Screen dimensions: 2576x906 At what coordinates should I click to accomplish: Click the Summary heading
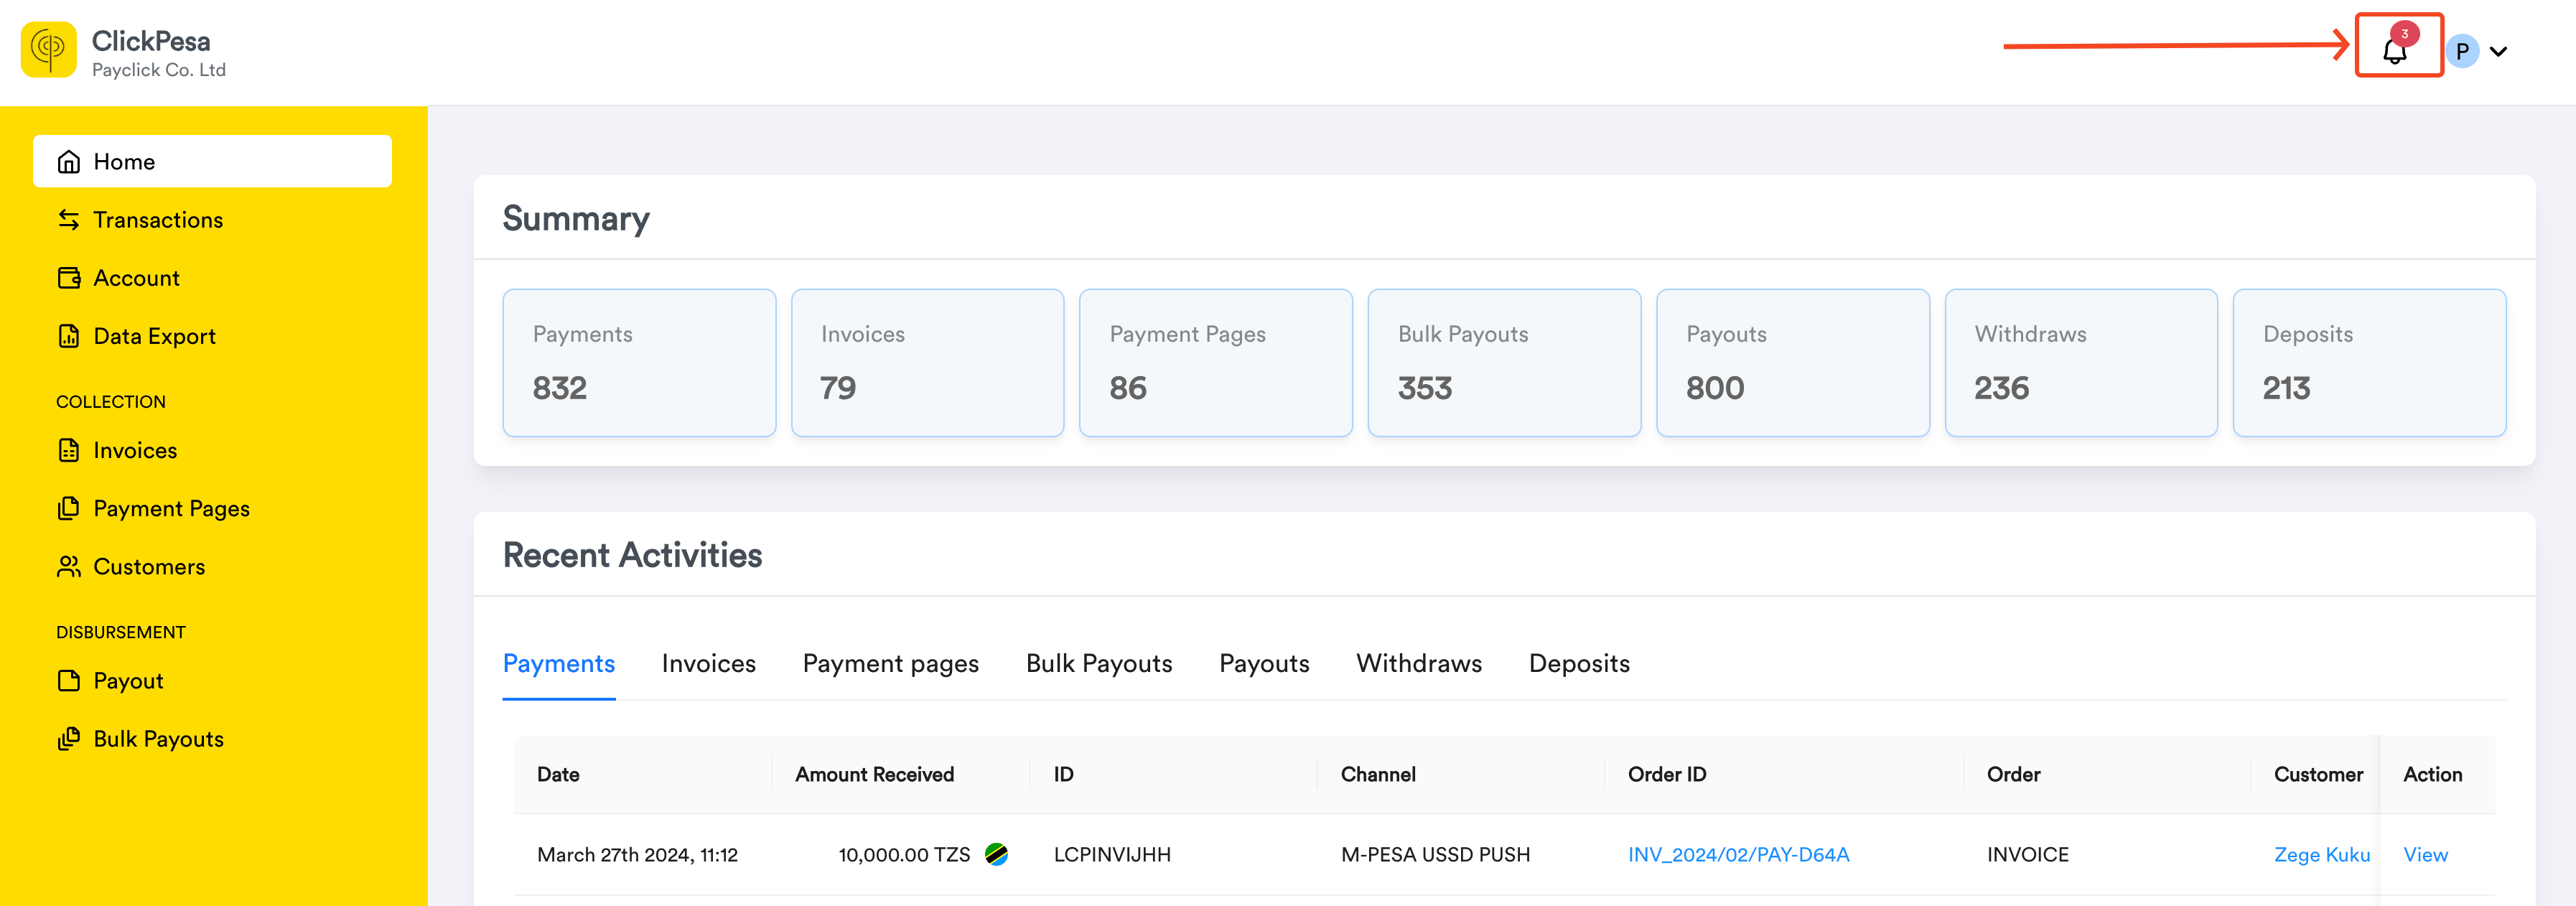pyautogui.click(x=576, y=218)
